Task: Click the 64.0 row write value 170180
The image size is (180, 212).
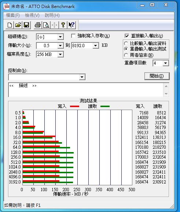Action: [142, 147]
